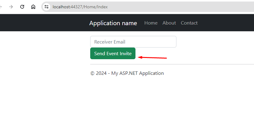Click empty space in the address bar
Viewport: 254px width, 119px height.
178,7
